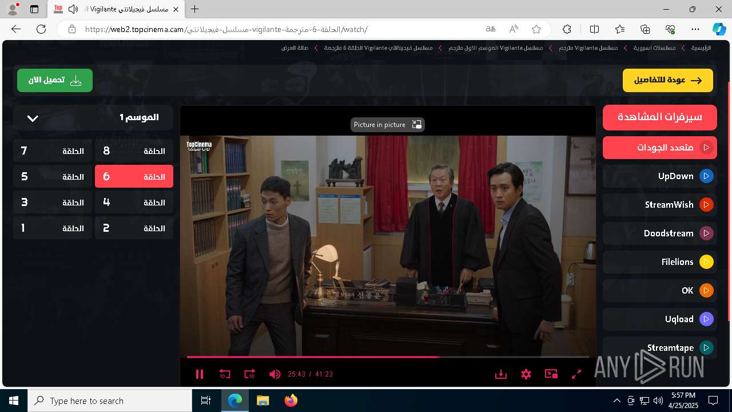The height and width of the screenshot is (412, 732).
Task: Download the video from the player controls
Action: (x=501, y=374)
